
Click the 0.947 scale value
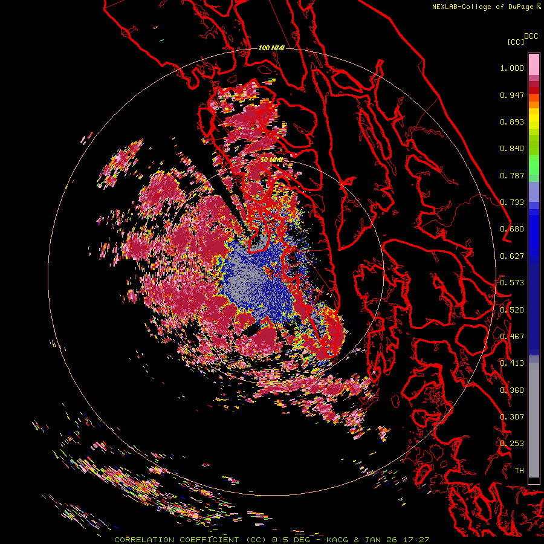pos(512,95)
